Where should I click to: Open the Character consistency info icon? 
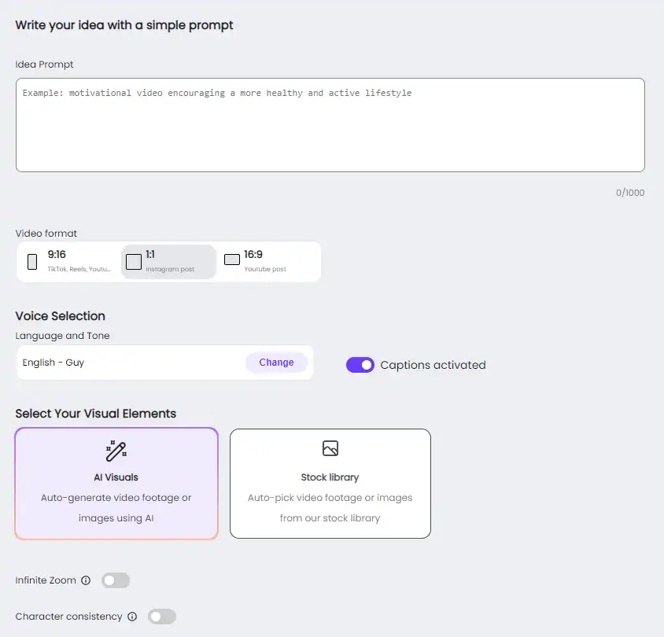pyautogui.click(x=132, y=617)
